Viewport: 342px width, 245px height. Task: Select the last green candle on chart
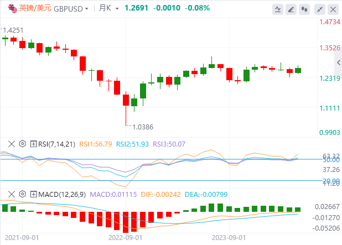(298, 70)
